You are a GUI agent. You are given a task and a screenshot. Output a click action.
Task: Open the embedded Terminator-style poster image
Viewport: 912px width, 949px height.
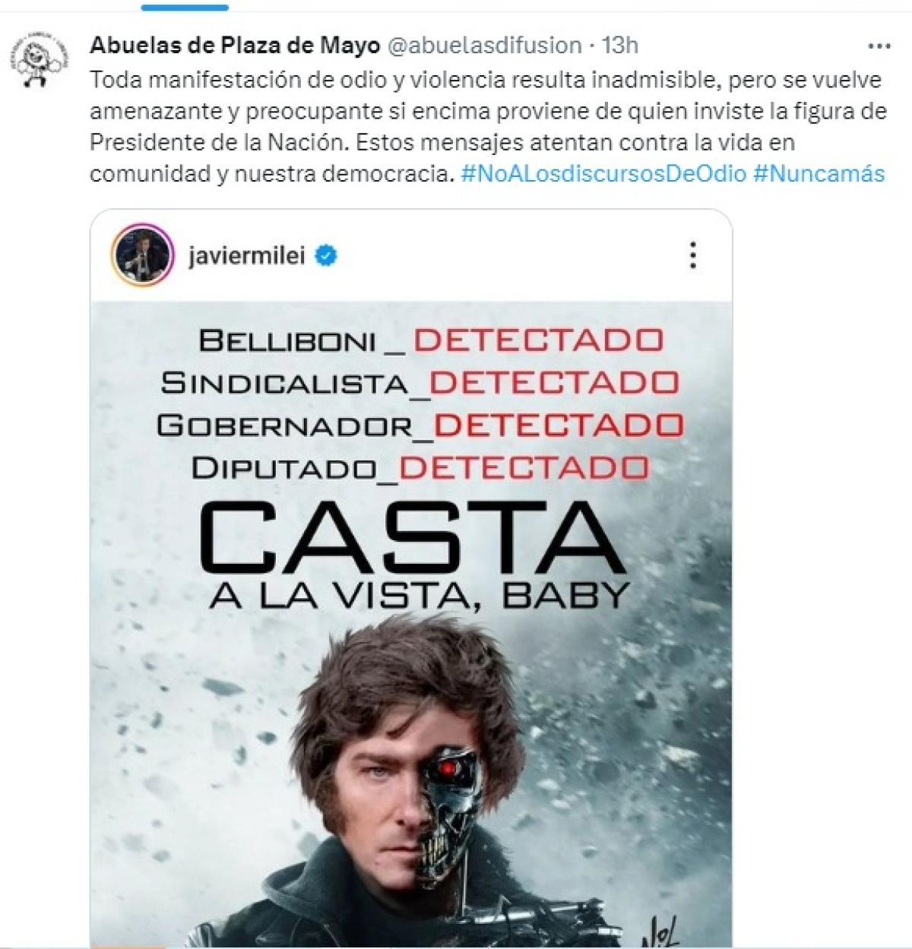point(411,624)
